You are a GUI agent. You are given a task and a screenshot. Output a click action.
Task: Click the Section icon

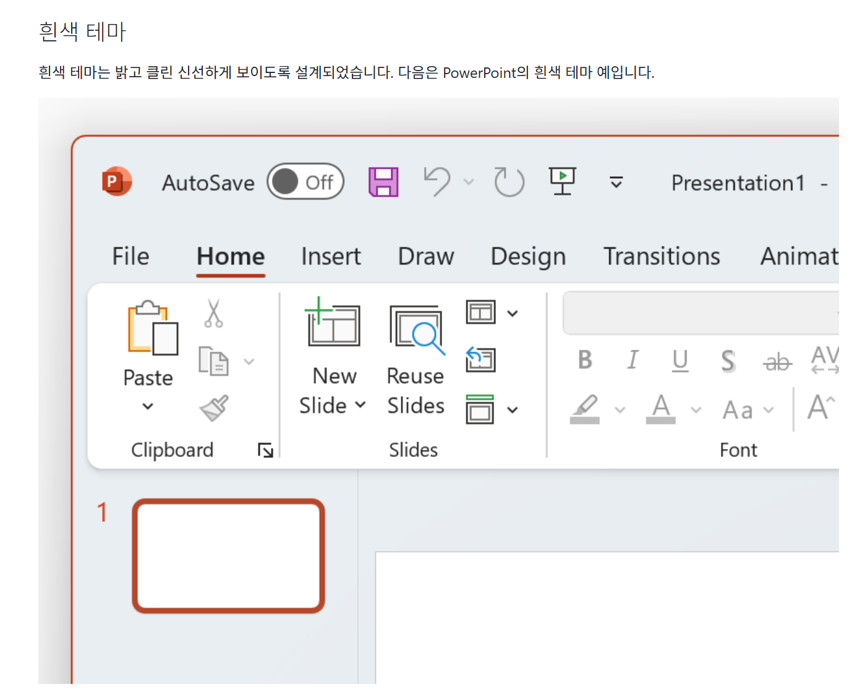click(480, 409)
